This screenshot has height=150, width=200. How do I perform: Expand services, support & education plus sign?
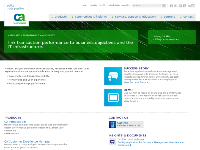pyautogui.click(x=112, y=17)
